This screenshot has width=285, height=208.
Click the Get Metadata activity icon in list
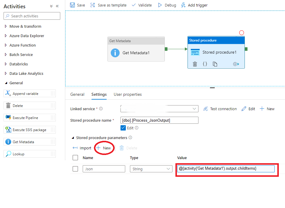pos(8,142)
